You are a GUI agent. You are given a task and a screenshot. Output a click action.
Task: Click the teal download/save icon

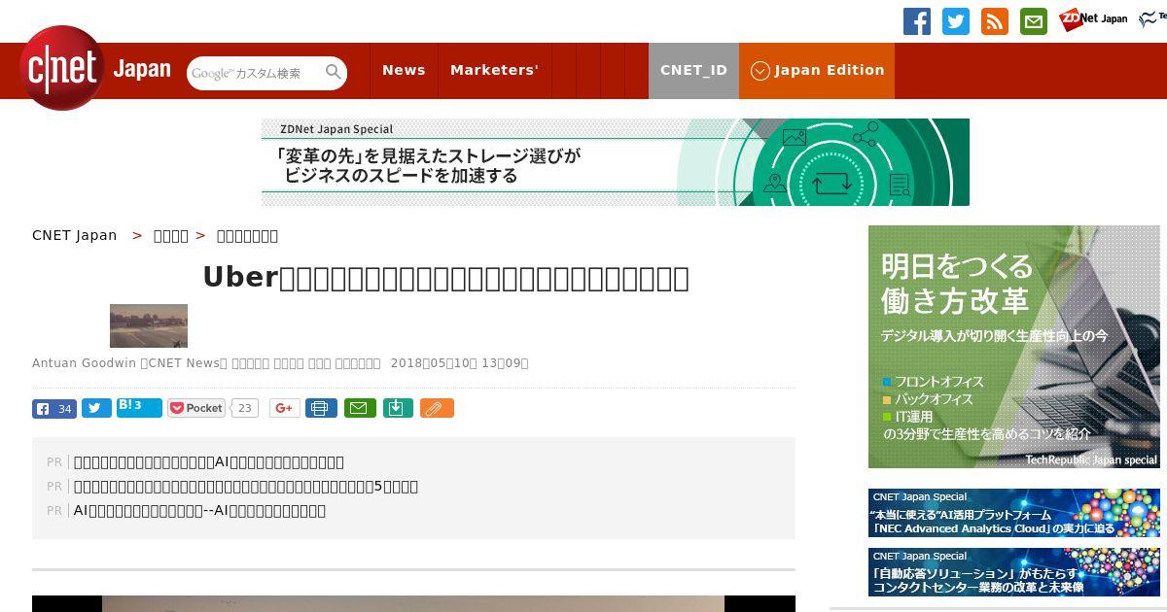tap(397, 408)
